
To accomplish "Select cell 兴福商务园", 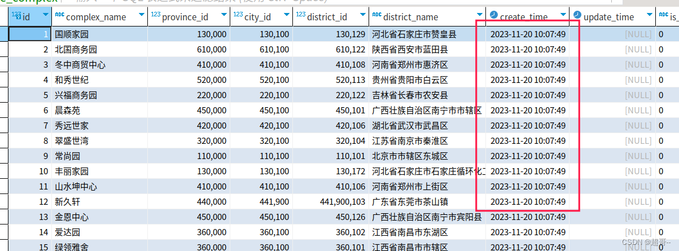I will tap(99, 95).
